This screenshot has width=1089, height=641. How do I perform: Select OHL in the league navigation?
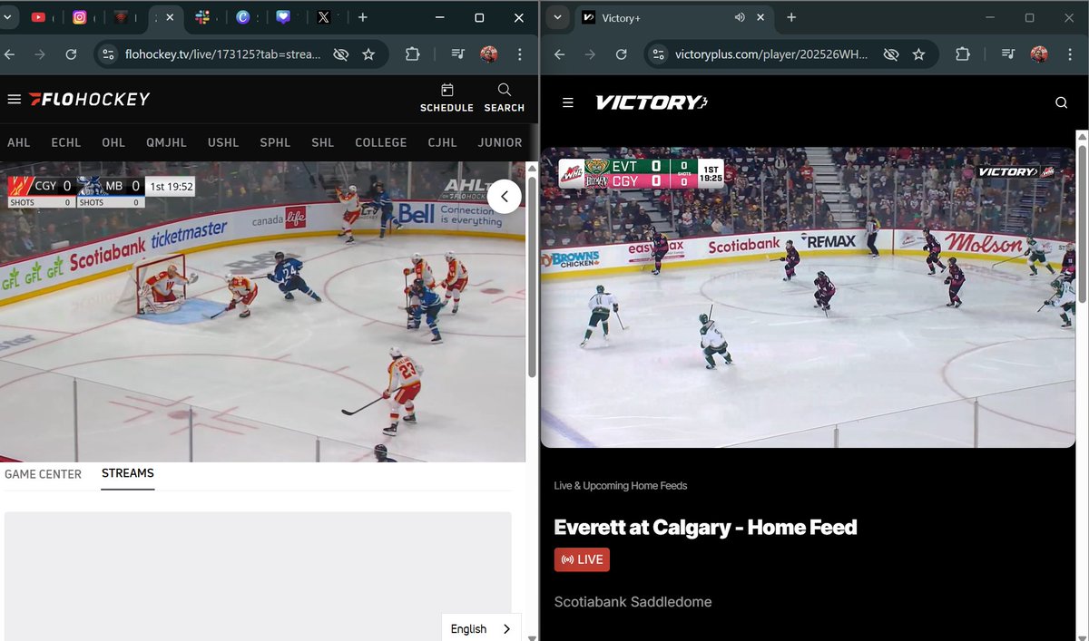[113, 142]
